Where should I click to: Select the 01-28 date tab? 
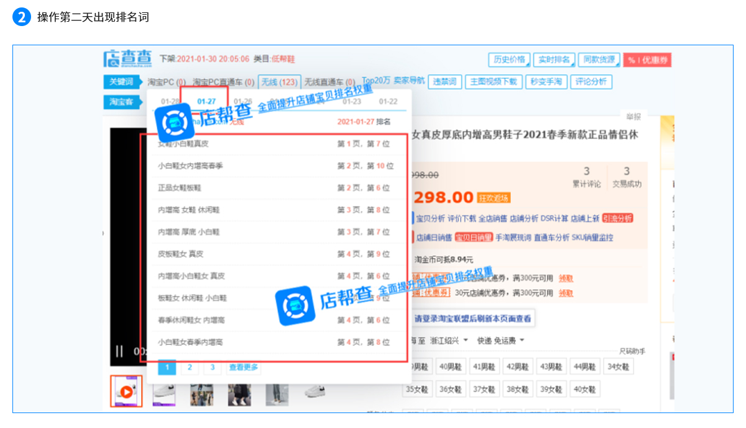(170, 101)
